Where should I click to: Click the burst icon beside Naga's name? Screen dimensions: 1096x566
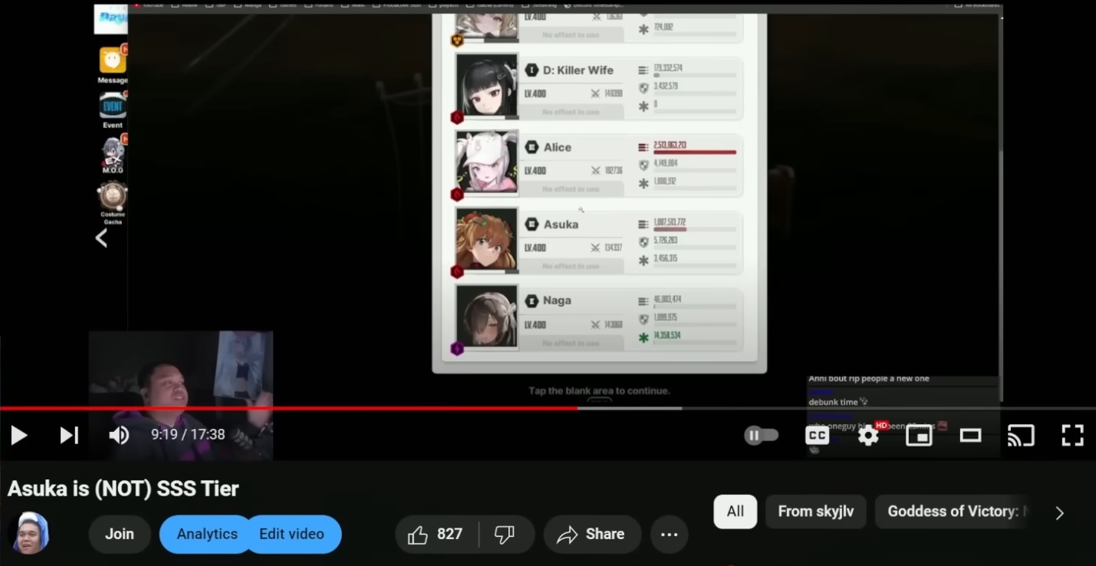[532, 301]
